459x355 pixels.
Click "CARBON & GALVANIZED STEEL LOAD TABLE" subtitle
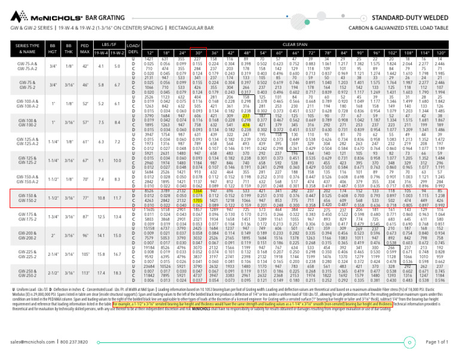click(x=398, y=28)
